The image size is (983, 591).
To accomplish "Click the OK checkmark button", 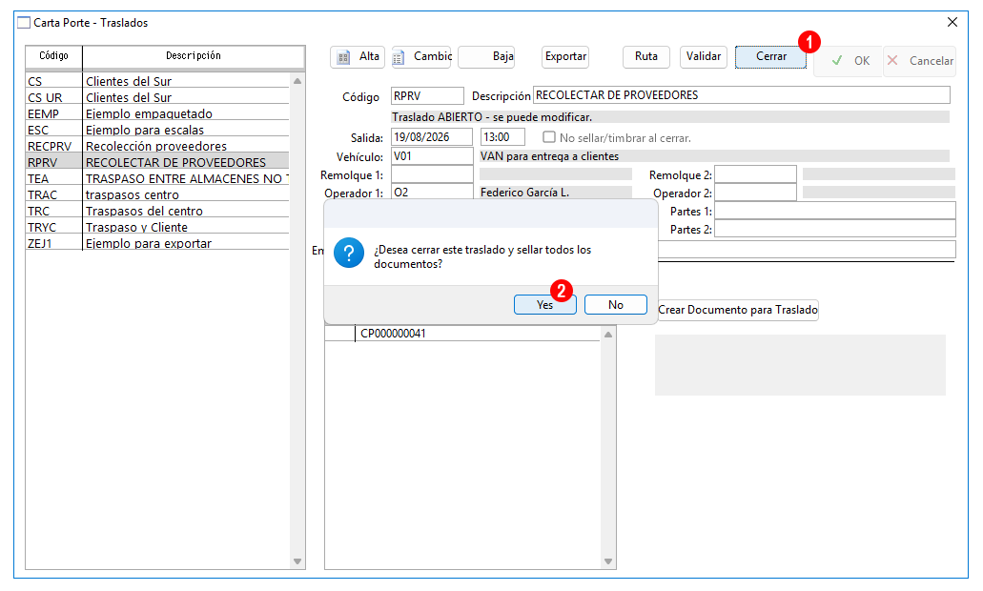I will [x=849, y=61].
